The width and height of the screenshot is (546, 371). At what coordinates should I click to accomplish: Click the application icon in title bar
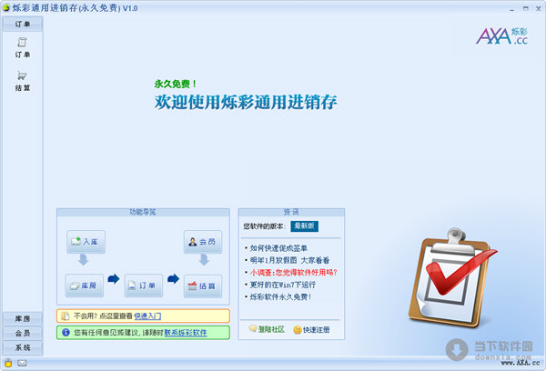5,7
